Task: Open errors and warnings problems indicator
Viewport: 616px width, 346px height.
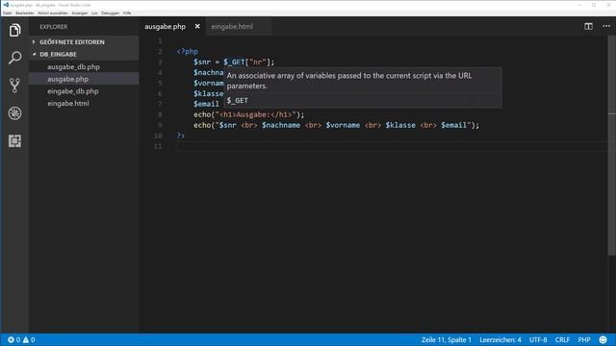Action: pos(21,339)
